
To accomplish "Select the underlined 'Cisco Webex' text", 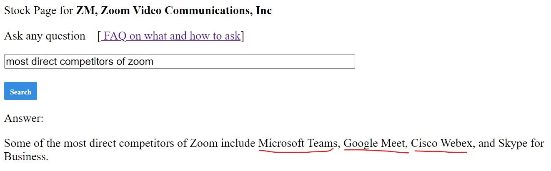I will (x=441, y=144).
